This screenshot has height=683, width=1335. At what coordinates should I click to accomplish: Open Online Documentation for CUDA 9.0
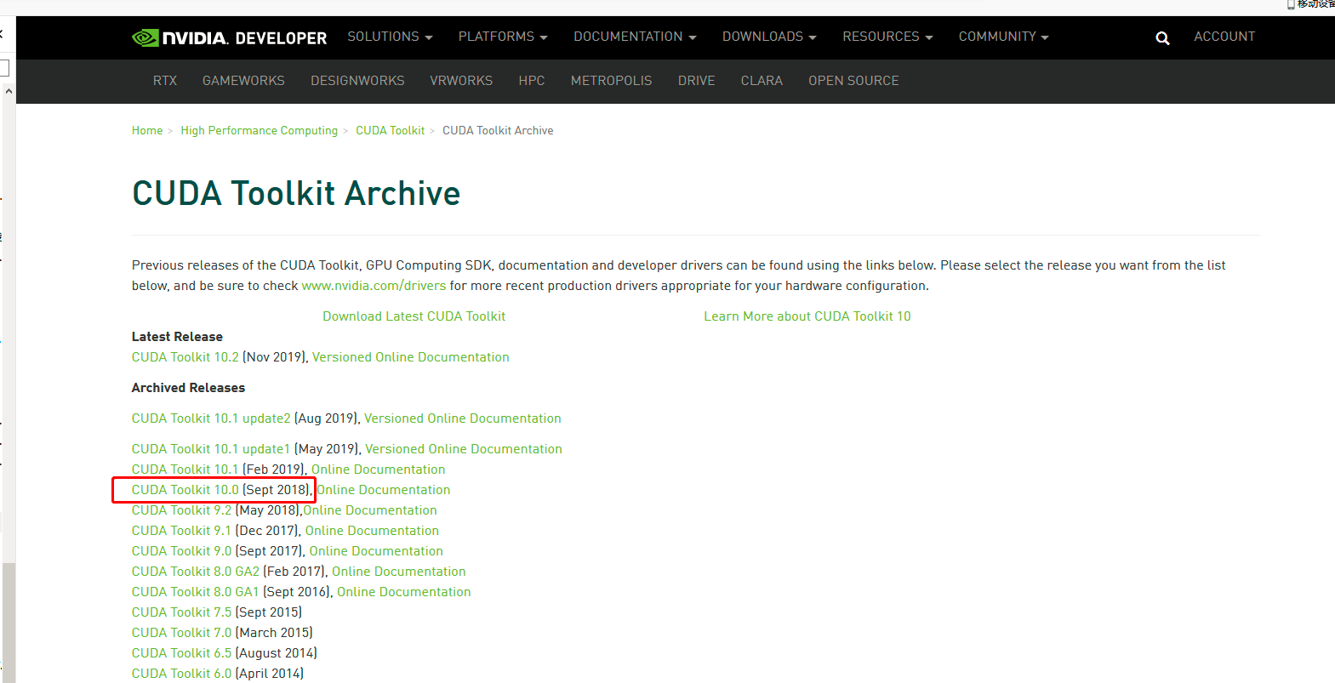376,551
